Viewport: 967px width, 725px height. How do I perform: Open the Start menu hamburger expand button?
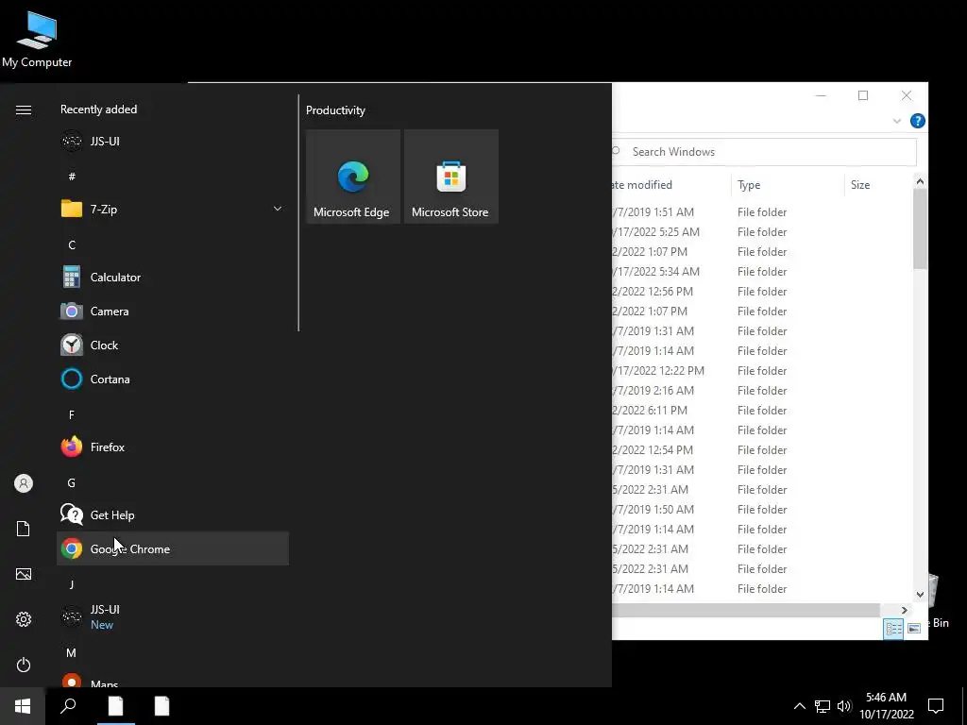click(24, 110)
